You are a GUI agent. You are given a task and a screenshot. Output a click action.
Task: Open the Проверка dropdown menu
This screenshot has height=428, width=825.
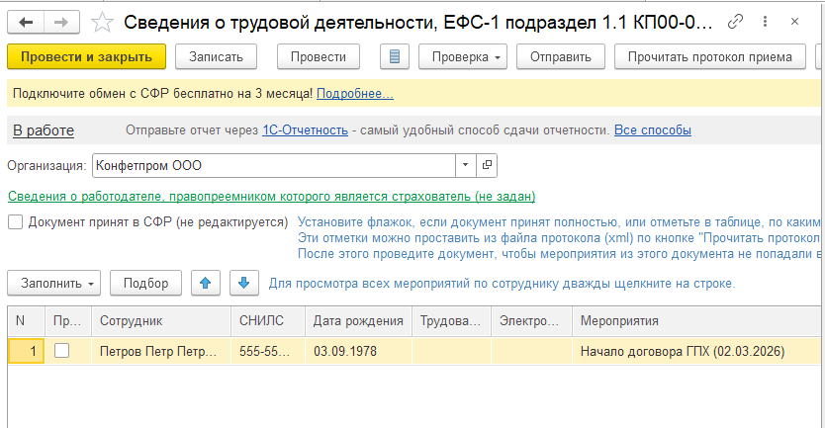pos(463,56)
